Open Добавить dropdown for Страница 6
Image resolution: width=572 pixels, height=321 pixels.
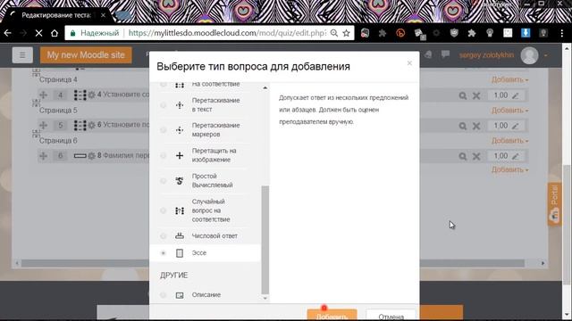pos(509,141)
